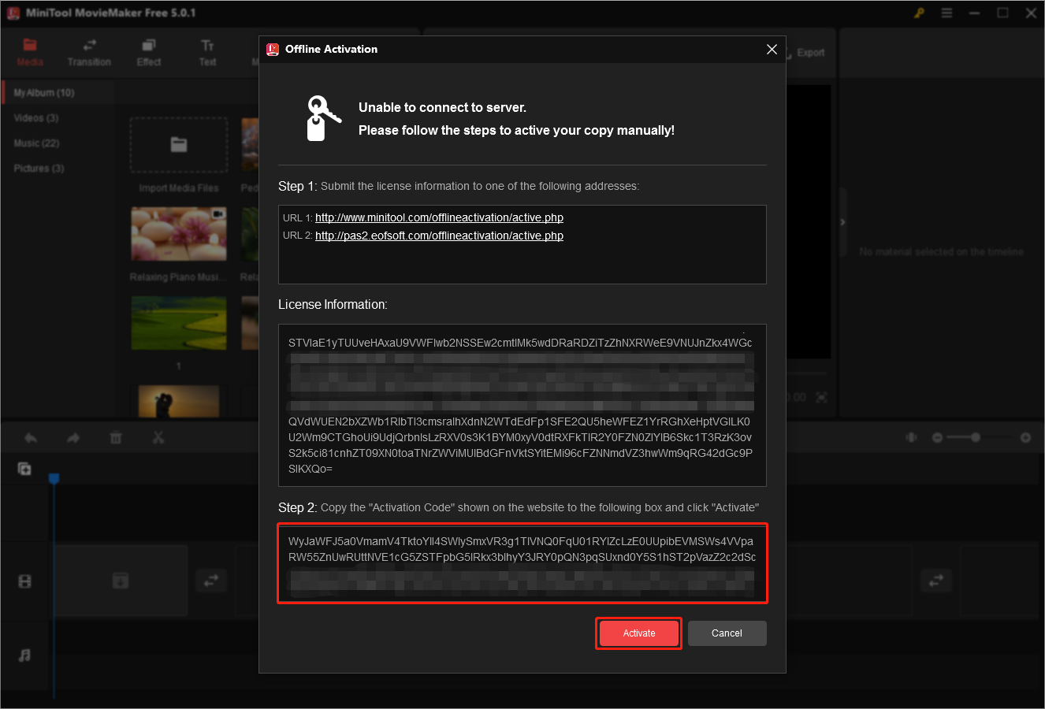The width and height of the screenshot is (1045, 709).
Task: Click the zoom out minus icon
Action: (x=937, y=437)
